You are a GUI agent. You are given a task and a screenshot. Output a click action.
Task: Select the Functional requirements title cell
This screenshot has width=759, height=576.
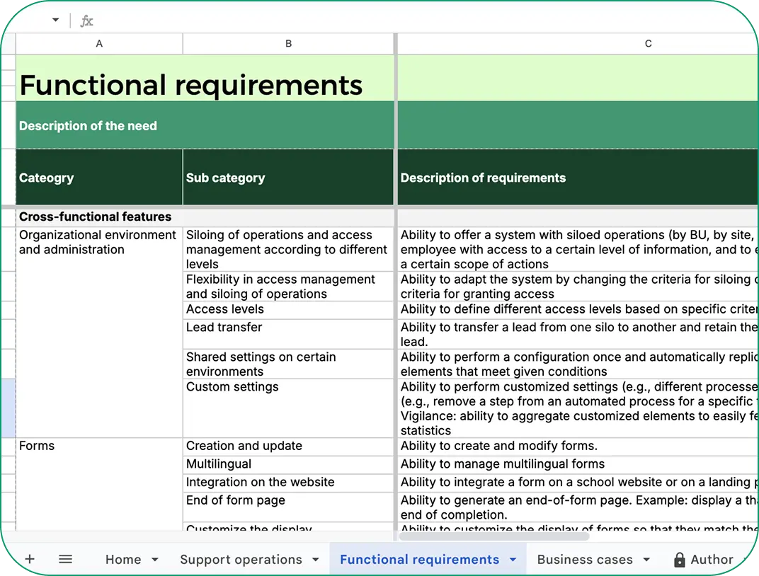click(205, 78)
